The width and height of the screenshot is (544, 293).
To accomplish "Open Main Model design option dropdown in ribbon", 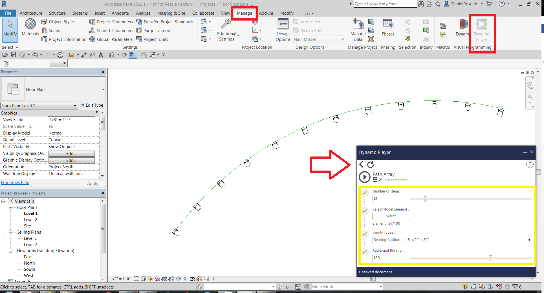I will point(318,39).
